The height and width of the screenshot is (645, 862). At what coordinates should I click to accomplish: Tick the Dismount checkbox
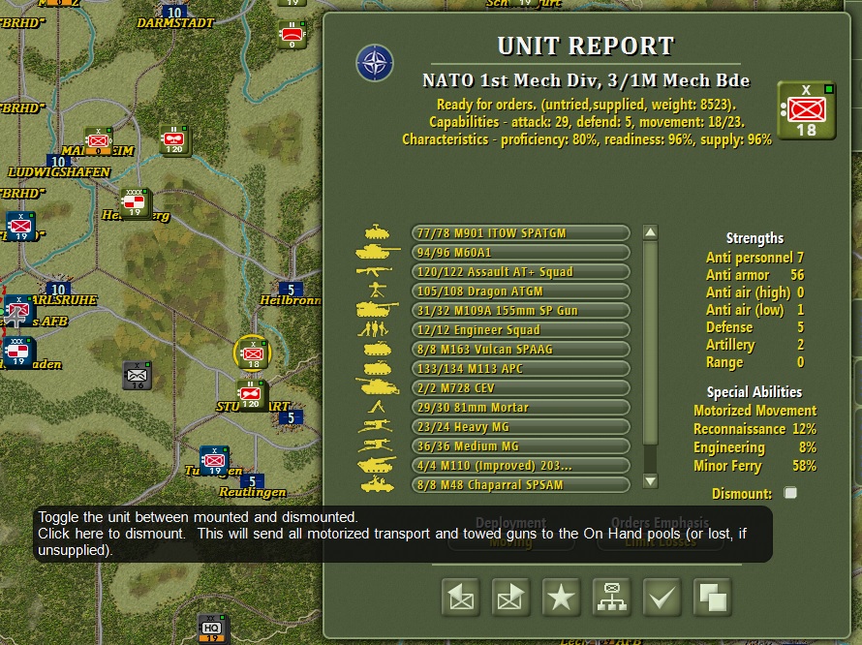790,493
